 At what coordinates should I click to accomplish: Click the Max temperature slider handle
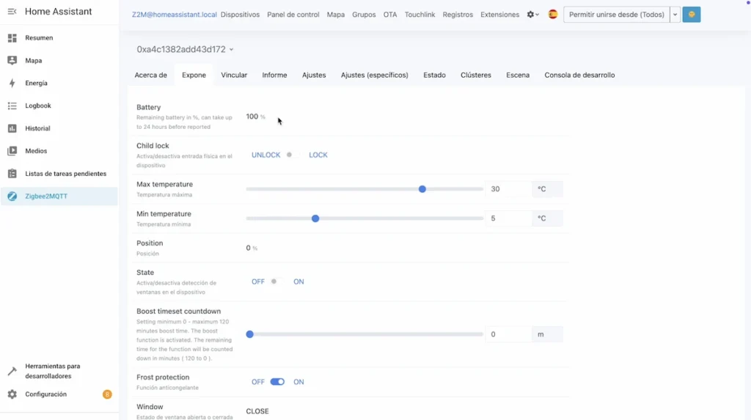coord(422,189)
